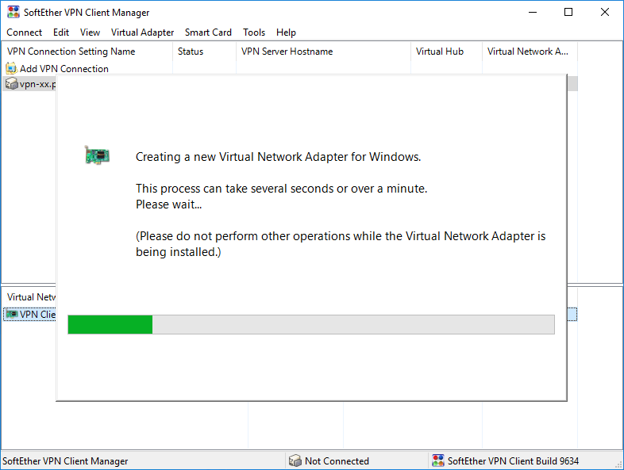Open the Connect menu

25,32
